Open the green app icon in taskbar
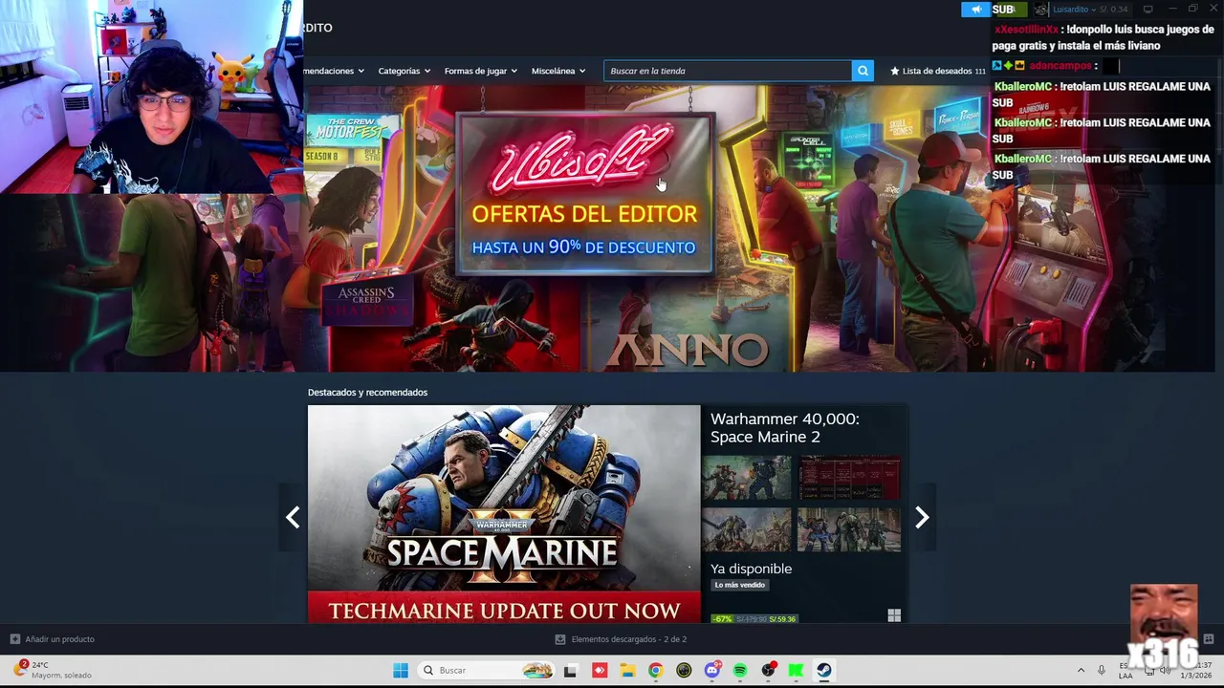1224x688 pixels. coord(796,671)
